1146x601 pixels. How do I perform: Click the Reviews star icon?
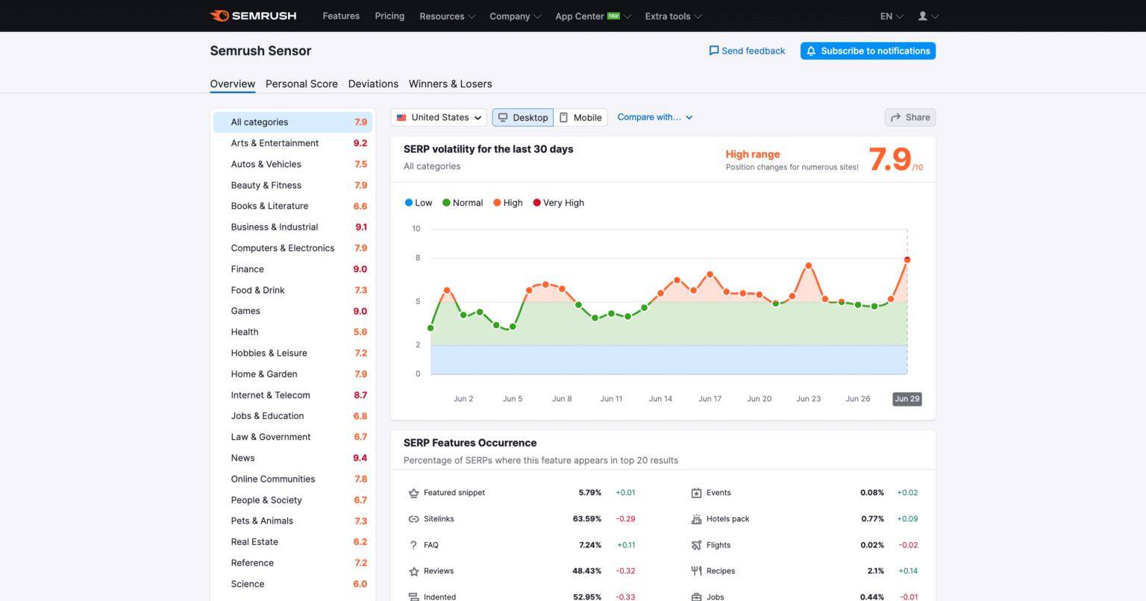[413, 571]
